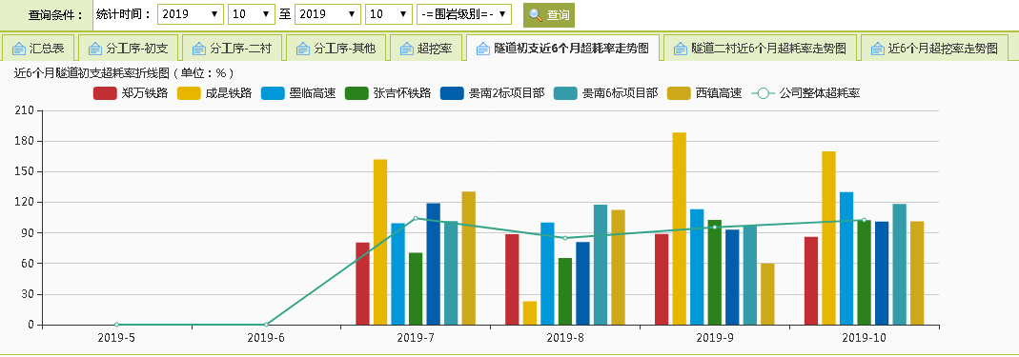Click the gold 西镇高速 bar in 2019-9
This screenshot has height=357, width=1019.
tap(767, 294)
